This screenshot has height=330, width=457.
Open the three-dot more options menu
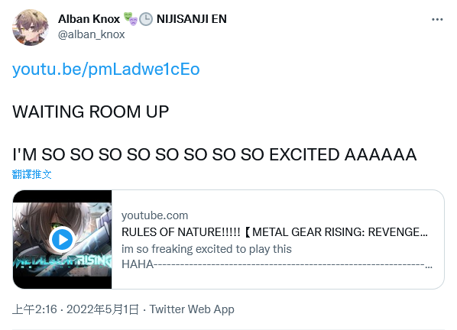coord(437,20)
